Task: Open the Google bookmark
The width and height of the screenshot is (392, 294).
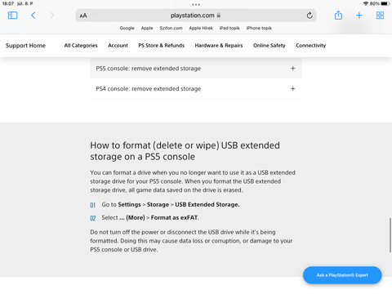Action: tap(127, 28)
